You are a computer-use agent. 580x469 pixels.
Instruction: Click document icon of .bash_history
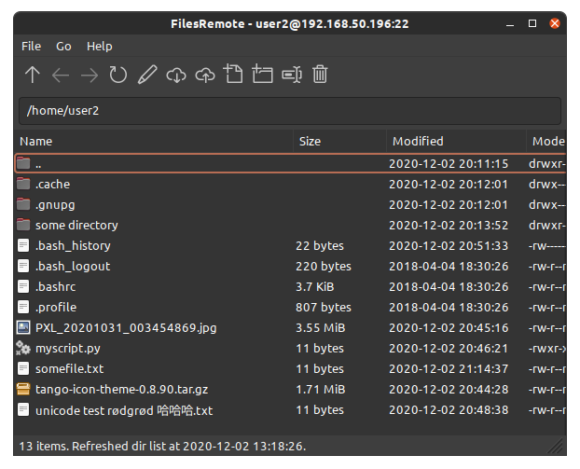[23, 245]
